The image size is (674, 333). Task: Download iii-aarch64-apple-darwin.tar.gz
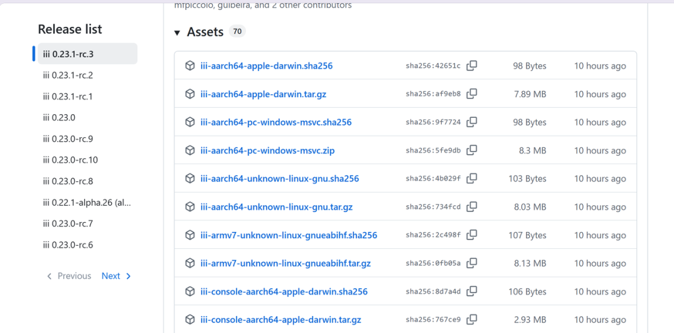[x=263, y=94]
